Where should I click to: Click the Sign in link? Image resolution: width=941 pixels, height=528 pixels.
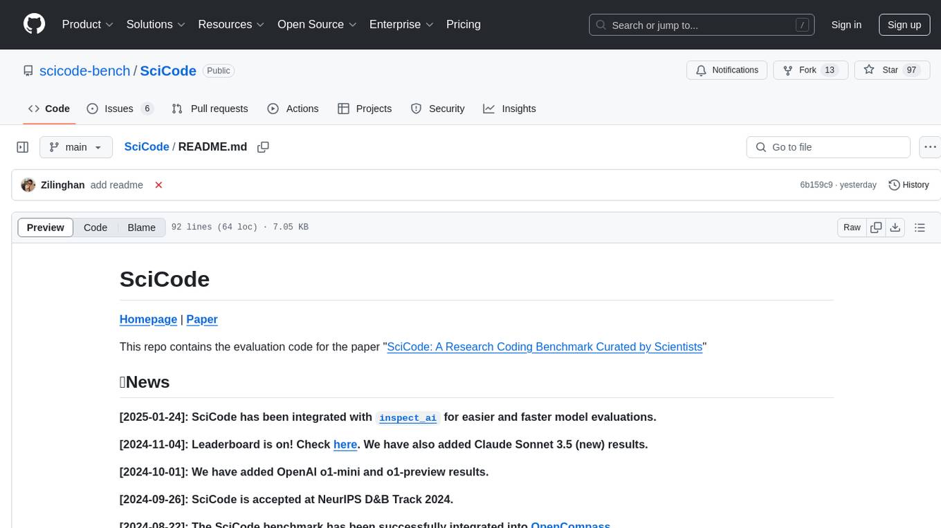846,25
